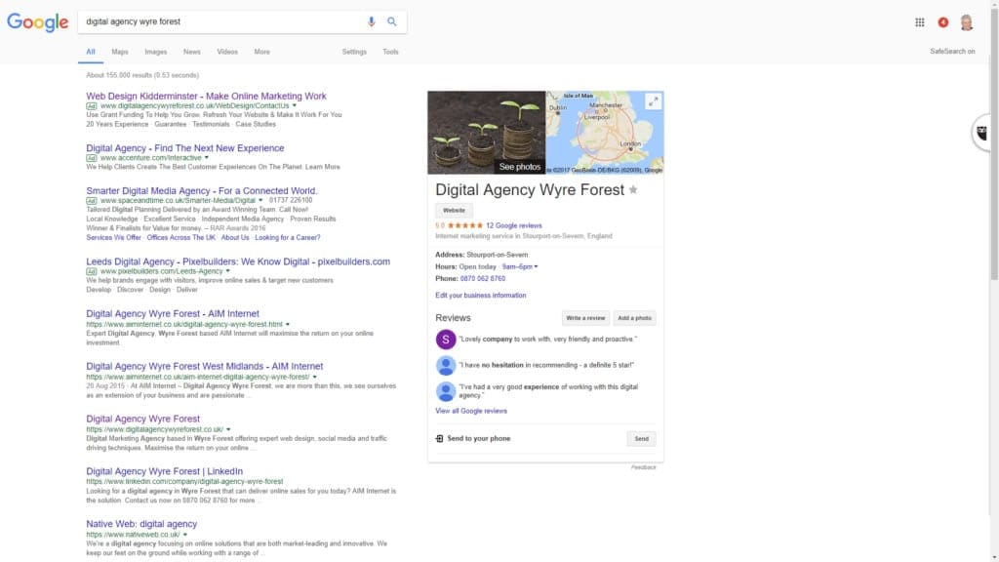Open dropdown next to aim-internet-digital-agency URL

(315, 377)
